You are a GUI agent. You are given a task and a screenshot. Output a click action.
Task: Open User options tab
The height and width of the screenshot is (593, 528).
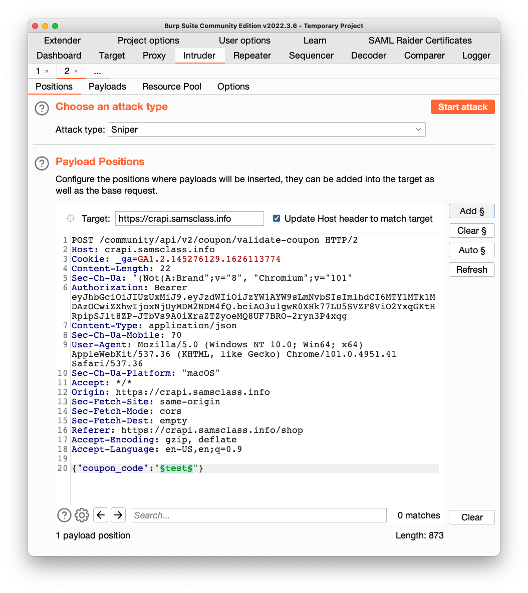pos(244,41)
